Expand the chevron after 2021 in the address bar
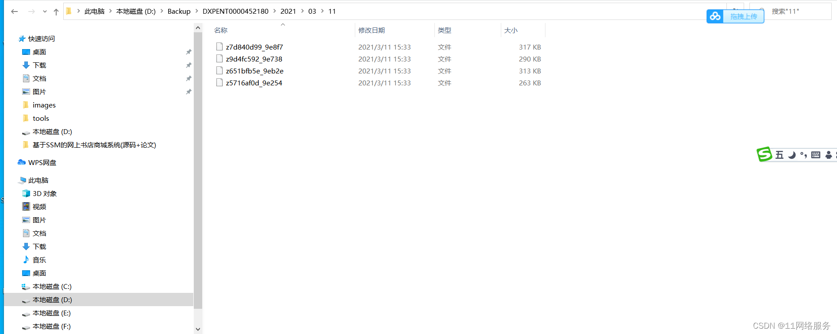 [302, 11]
